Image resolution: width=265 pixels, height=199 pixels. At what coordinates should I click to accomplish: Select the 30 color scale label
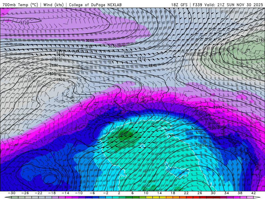click(x=213, y=193)
